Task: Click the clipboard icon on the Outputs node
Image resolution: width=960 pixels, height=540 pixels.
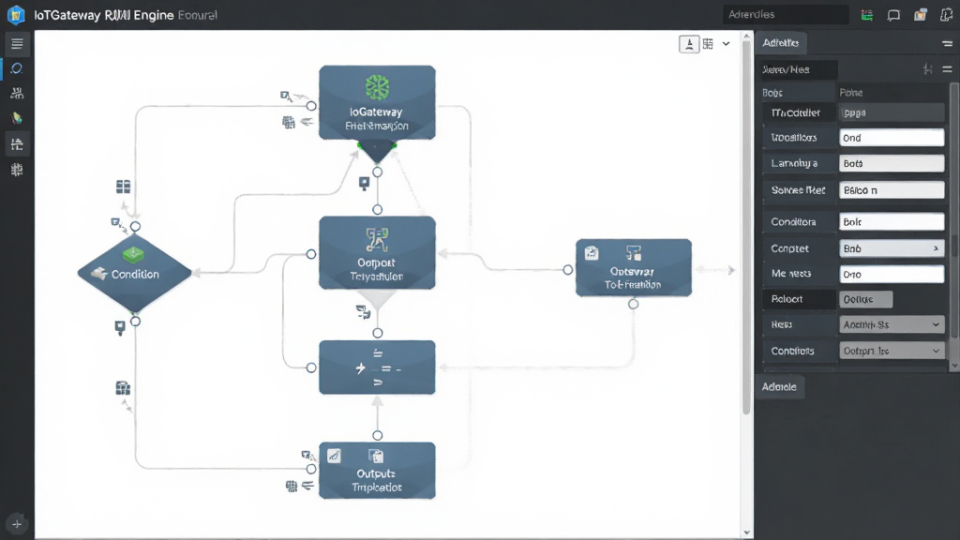Action: (376, 457)
